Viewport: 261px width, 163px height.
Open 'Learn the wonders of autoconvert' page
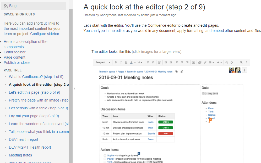[39, 124]
